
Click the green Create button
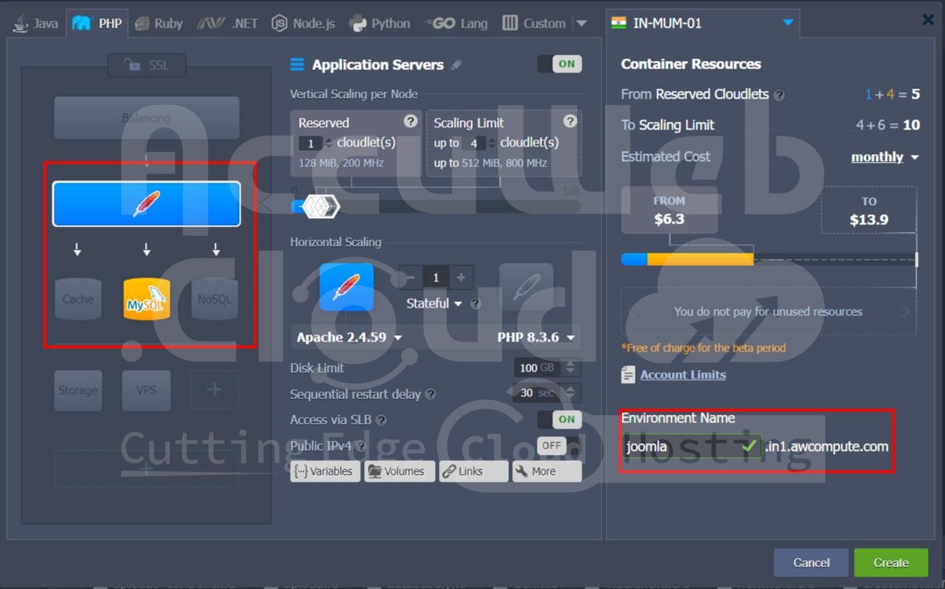(x=890, y=563)
